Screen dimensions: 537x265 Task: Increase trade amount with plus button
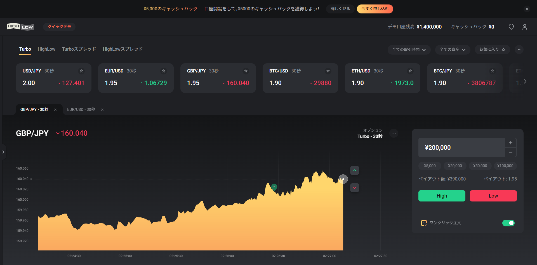pos(511,143)
